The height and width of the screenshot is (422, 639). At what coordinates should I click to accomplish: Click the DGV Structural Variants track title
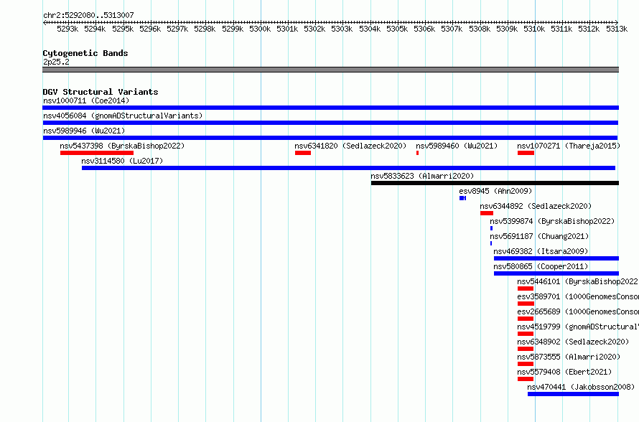coord(101,92)
